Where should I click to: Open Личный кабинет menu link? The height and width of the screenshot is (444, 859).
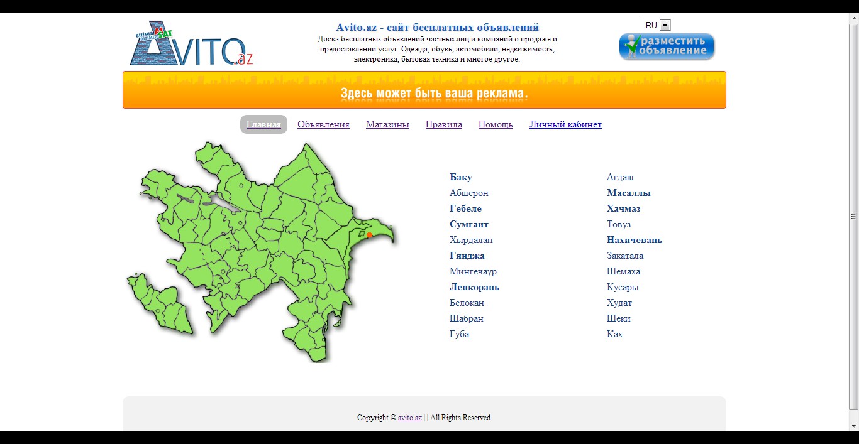pyautogui.click(x=565, y=124)
